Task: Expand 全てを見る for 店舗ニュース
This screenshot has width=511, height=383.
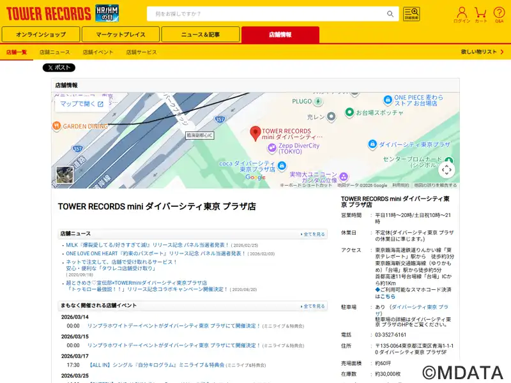Action: (x=313, y=234)
